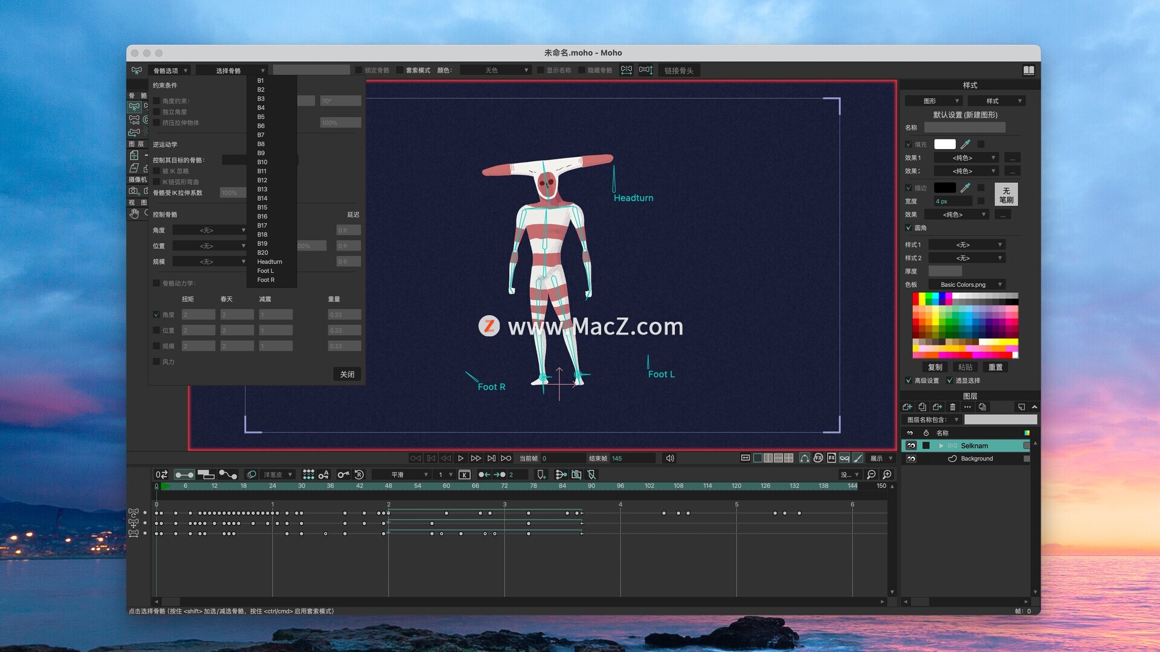The image size is (1160, 652).
Task: Choose B10 from the bone list
Action: (271, 162)
